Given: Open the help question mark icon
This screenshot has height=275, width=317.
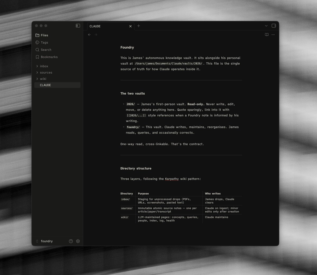Looking at the screenshot, I should [x=71, y=241].
